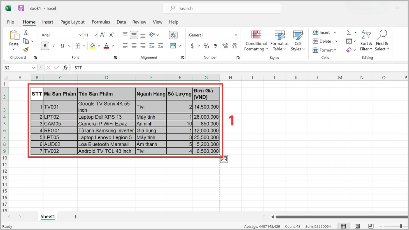409x230 pixels.
Task: Toggle bold formatting
Action: (45, 46)
